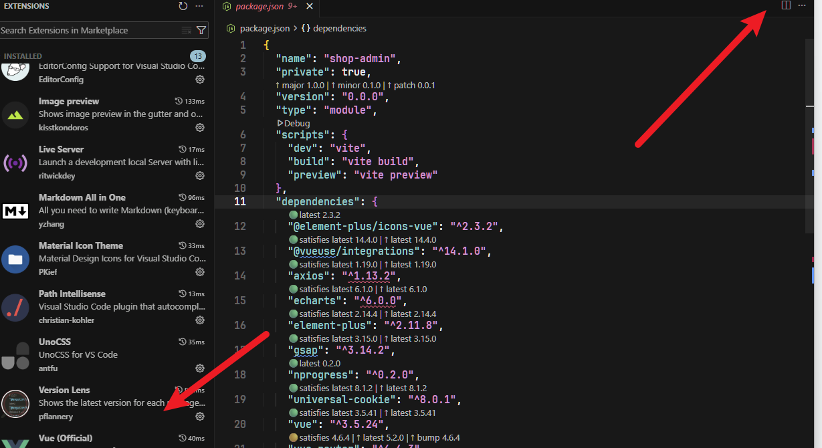Click the installed count badge 13
Viewport: 822px width, 448px height.
[x=197, y=56]
